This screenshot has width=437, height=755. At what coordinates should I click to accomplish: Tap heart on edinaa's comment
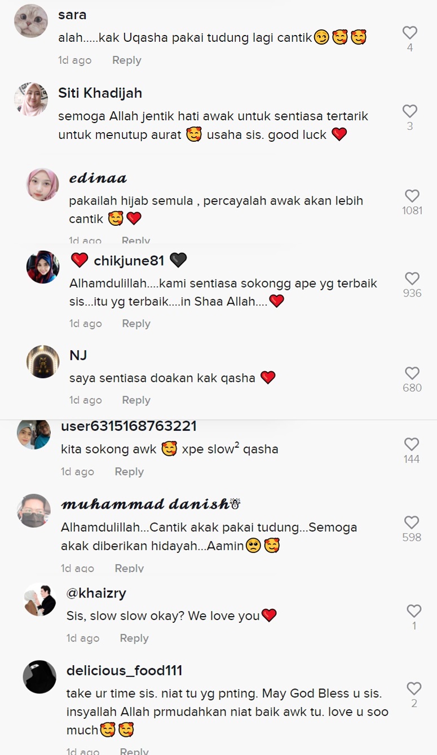click(412, 196)
